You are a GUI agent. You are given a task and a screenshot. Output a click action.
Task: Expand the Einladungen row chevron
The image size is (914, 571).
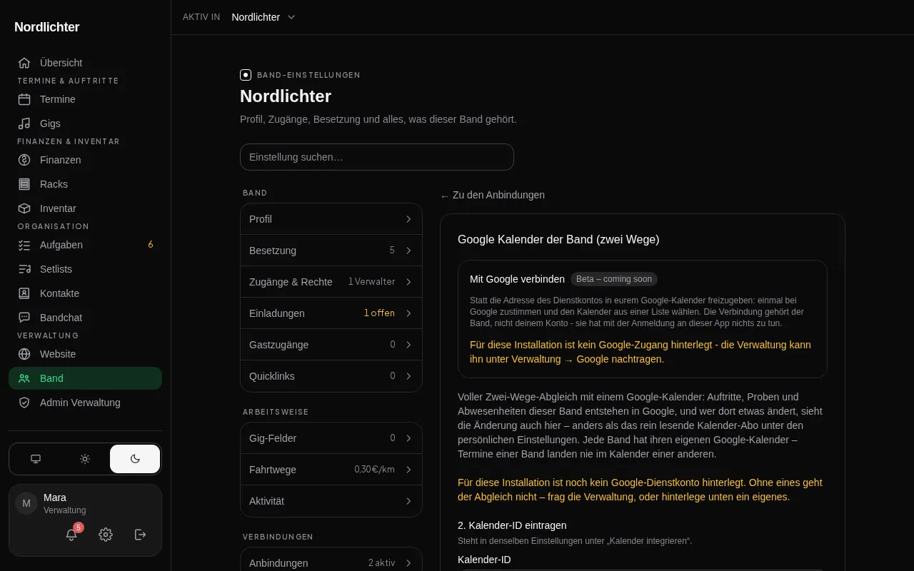[408, 313]
